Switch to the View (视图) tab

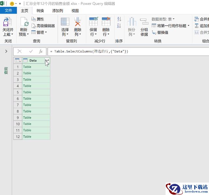click(x=75, y=11)
